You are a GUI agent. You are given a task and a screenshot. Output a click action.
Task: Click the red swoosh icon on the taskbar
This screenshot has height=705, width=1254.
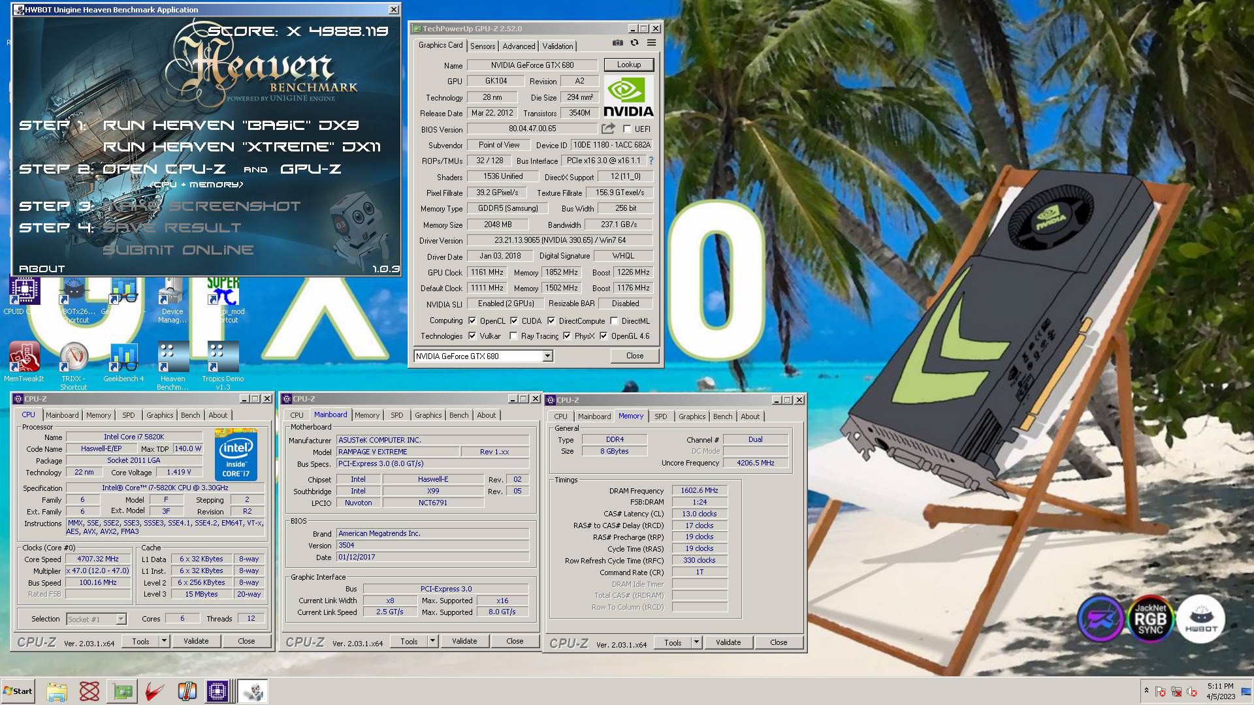[155, 691]
